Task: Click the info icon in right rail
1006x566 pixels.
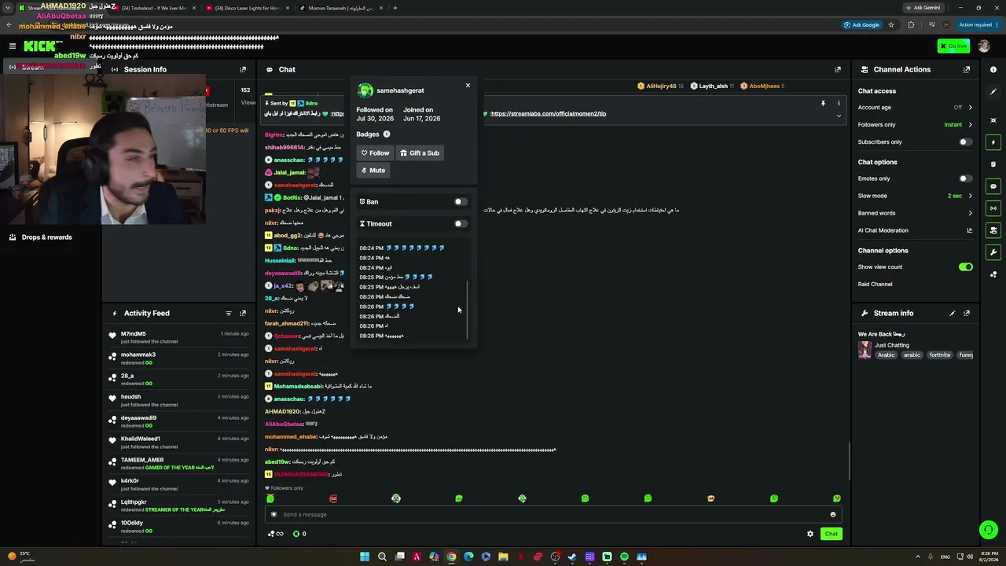Action: [993, 70]
